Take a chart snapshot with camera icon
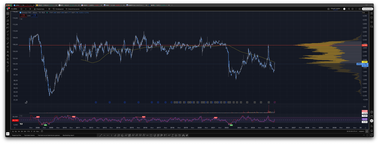Viewport: 379px width, 144px height. pyautogui.click(x=360, y=9)
